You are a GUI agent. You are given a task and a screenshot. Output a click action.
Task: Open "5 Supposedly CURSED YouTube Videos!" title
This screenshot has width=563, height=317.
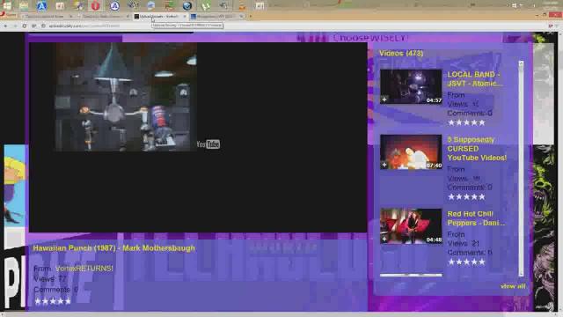coord(477,149)
